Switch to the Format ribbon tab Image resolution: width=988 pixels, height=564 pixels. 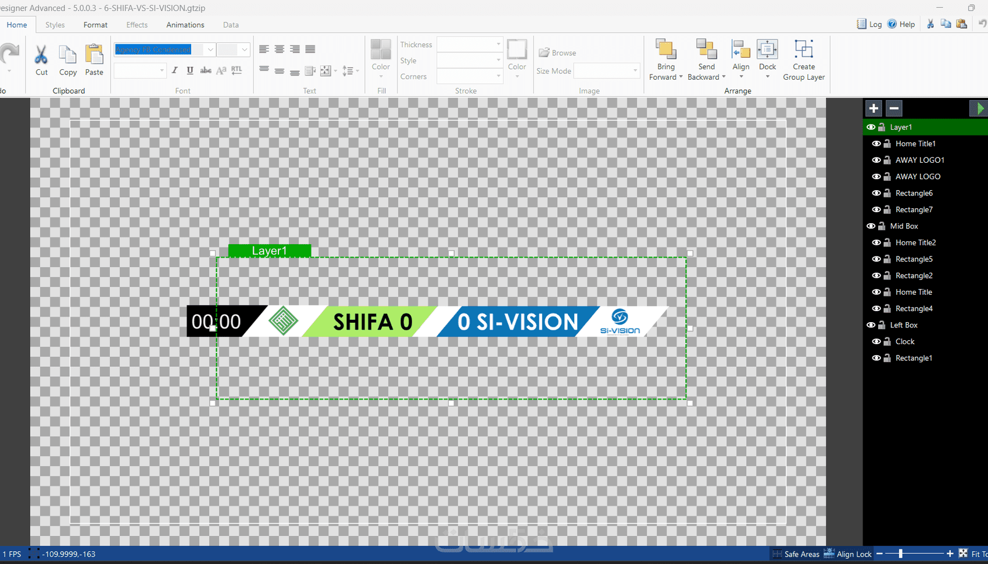click(x=95, y=25)
